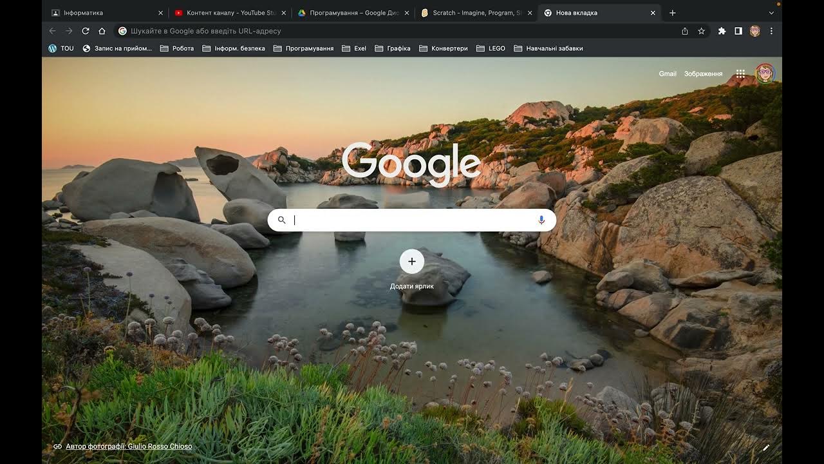The image size is (824, 464).
Task: Go back using the browser back arrow
Action: [53, 31]
